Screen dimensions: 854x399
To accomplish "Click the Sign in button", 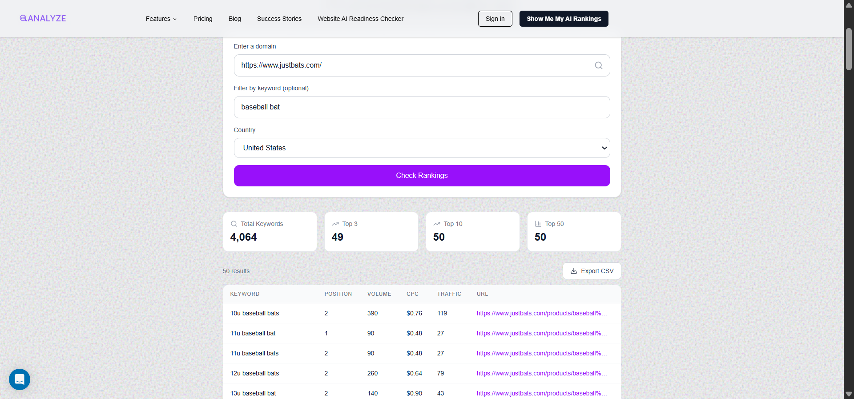I will pyautogui.click(x=495, y=19).
